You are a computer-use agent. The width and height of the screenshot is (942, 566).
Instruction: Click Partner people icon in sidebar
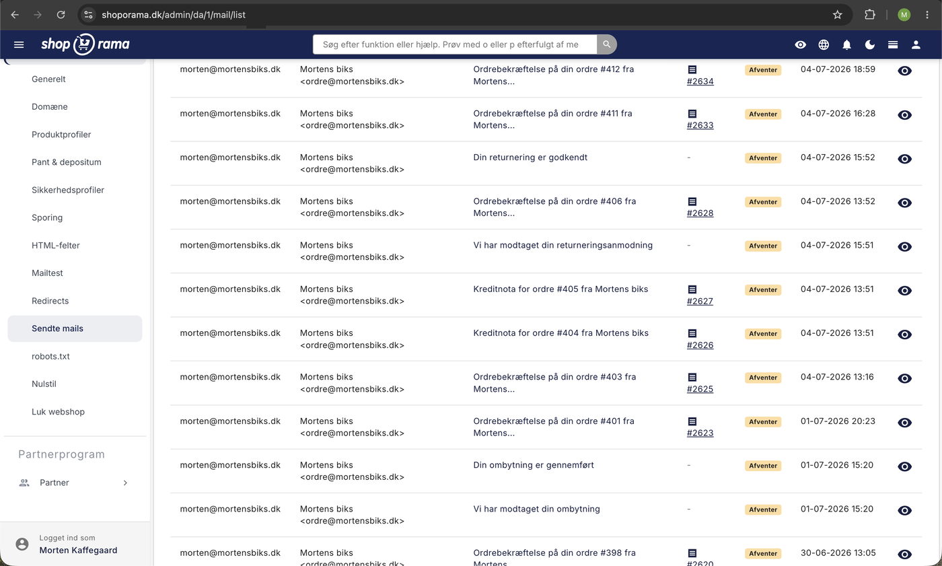tap(24, 483)
